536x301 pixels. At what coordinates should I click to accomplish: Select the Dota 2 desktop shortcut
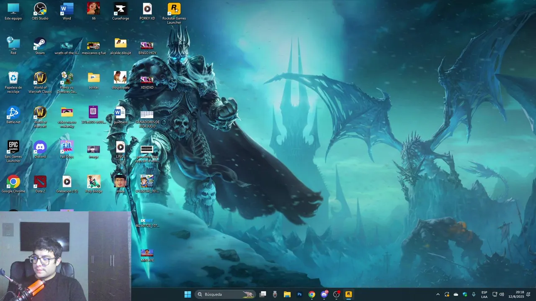click(x=40, y=184)
